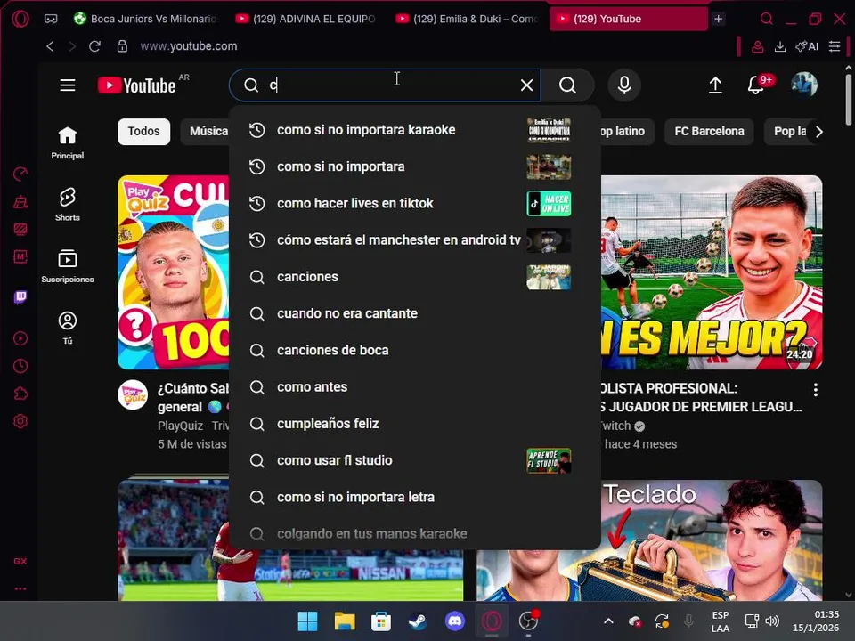
Task: Switch to ADIVINA EL EQUIPO tab
Action: (x=306, y=19)
